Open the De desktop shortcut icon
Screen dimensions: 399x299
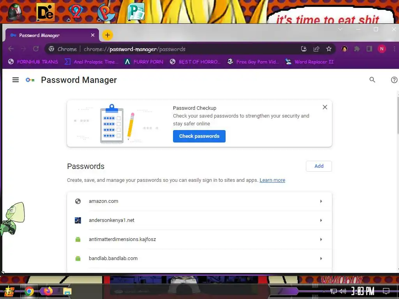point(46,12)
